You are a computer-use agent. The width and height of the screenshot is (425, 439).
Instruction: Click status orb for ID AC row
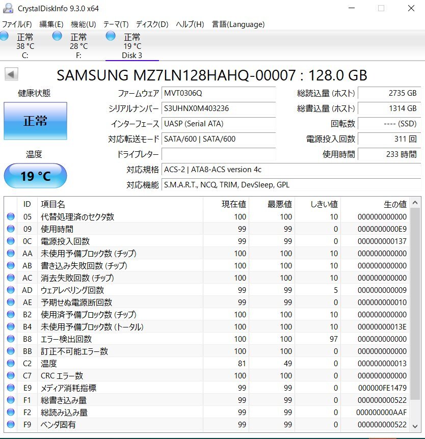pos(11,278)
